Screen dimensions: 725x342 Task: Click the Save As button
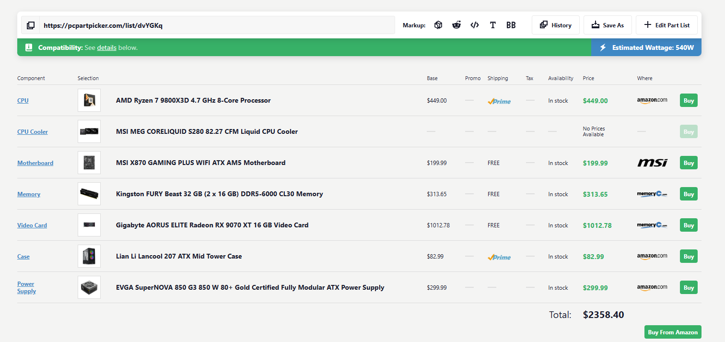tap(608, 25)
